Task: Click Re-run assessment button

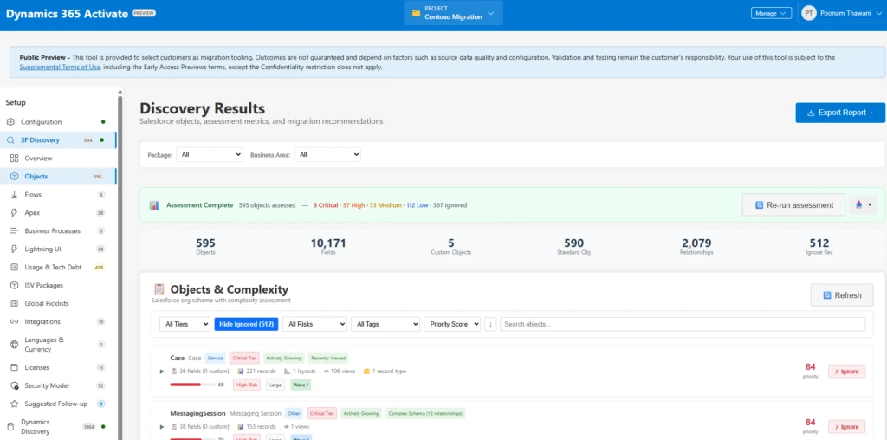Action: 793,204
